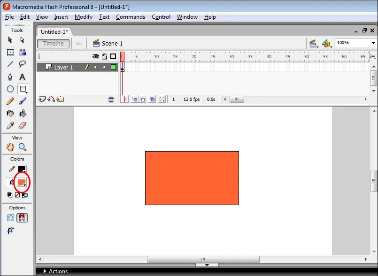Pick the Eraser tool
Viewport: 378px width, 276px height.
23,125
